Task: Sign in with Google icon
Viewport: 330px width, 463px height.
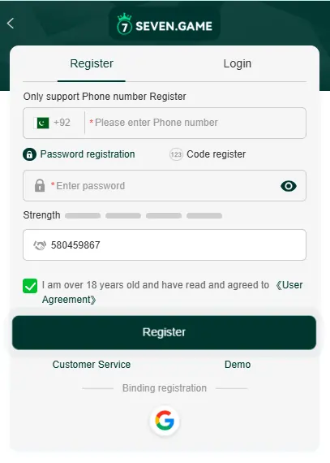Action: pyautogui.click(x=165, y=421)
